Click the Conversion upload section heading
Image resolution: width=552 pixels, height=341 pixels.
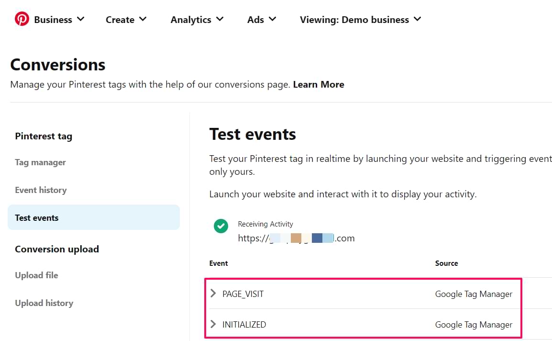(x=57, y=250)
